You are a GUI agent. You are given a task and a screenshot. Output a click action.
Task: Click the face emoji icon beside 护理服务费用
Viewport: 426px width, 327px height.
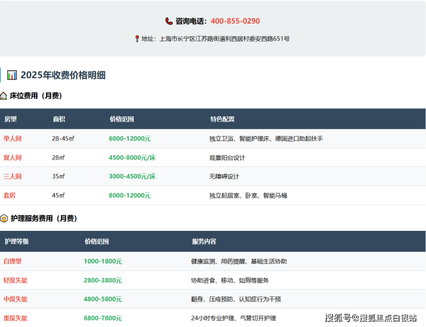(x=4, y=219)
